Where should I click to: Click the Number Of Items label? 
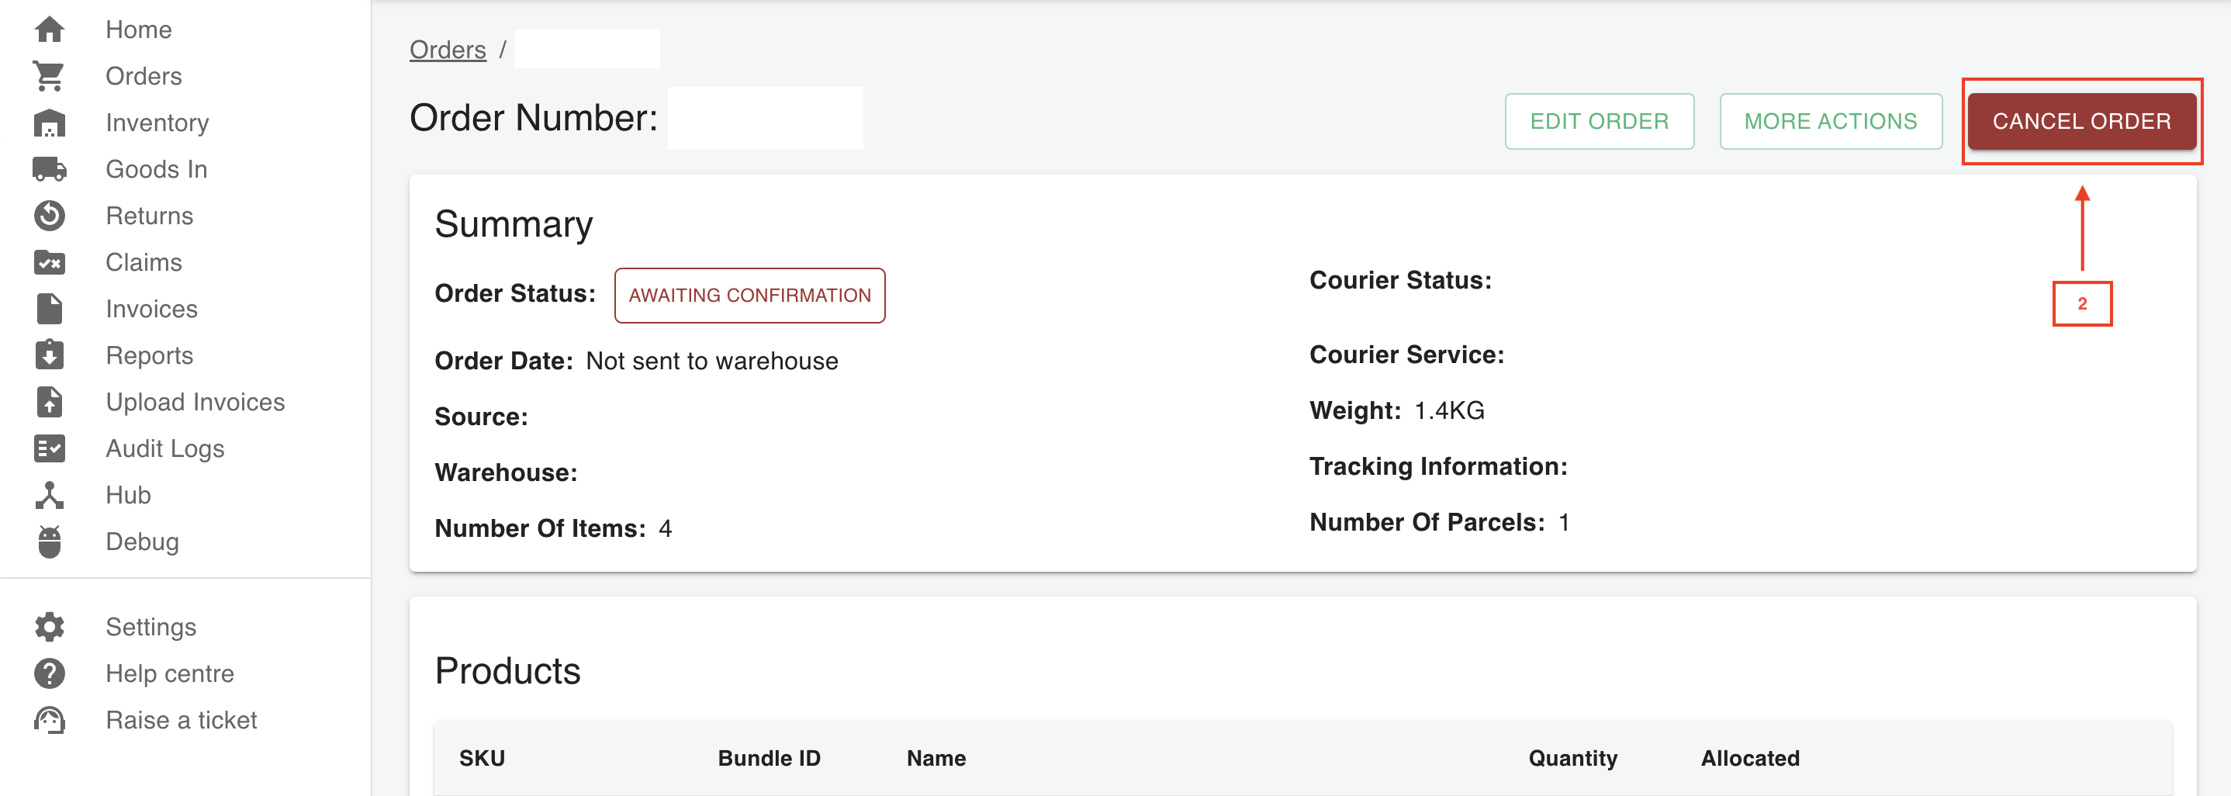(x=541, y=528)
